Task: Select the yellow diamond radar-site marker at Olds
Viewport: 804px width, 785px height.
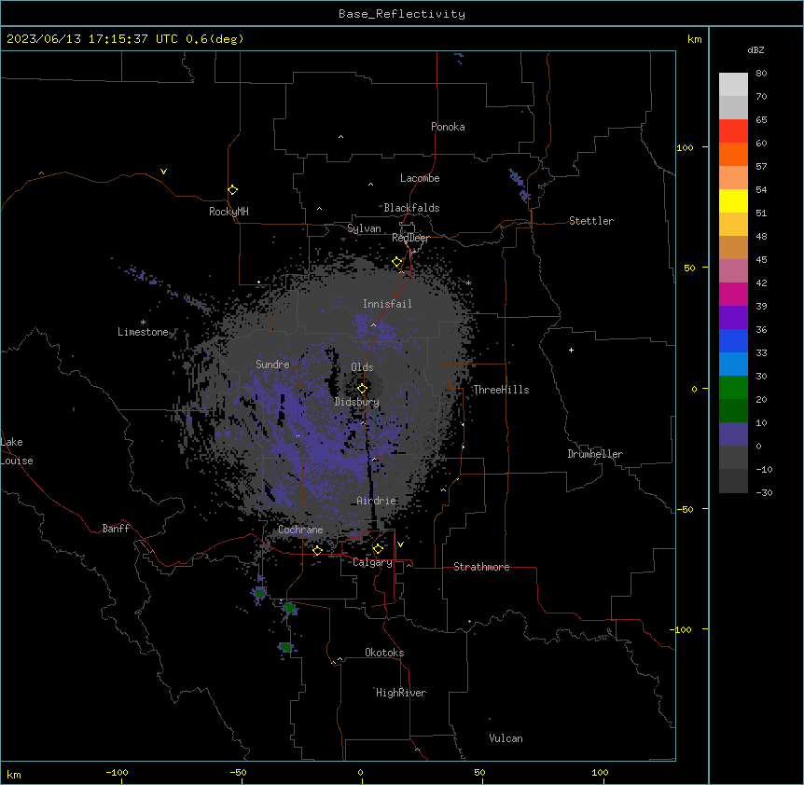Action: [362, 388]
